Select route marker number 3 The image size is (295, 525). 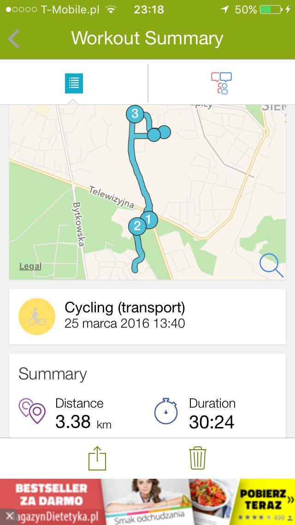click(x=135, y=114)
